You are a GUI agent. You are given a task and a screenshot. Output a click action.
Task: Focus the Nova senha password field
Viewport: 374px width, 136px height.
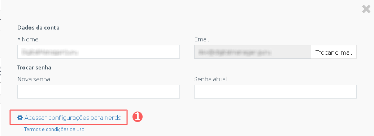(x=99, y=92)
